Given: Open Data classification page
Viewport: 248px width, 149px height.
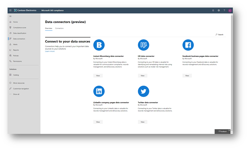Looking at the screenshot, I should [19, 33].
